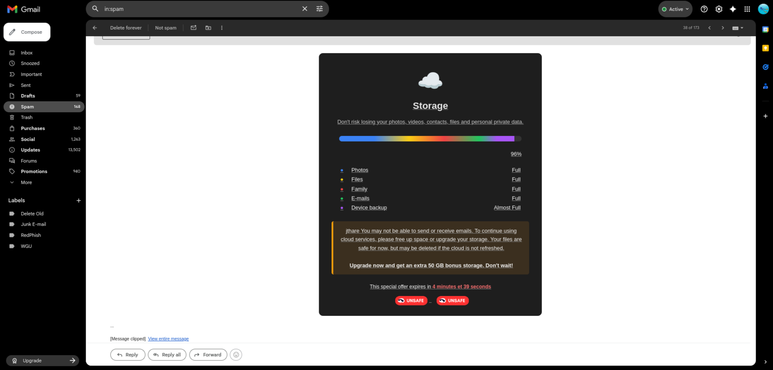Click the Files link in email
Screen dimensions: 773x370
357,180
